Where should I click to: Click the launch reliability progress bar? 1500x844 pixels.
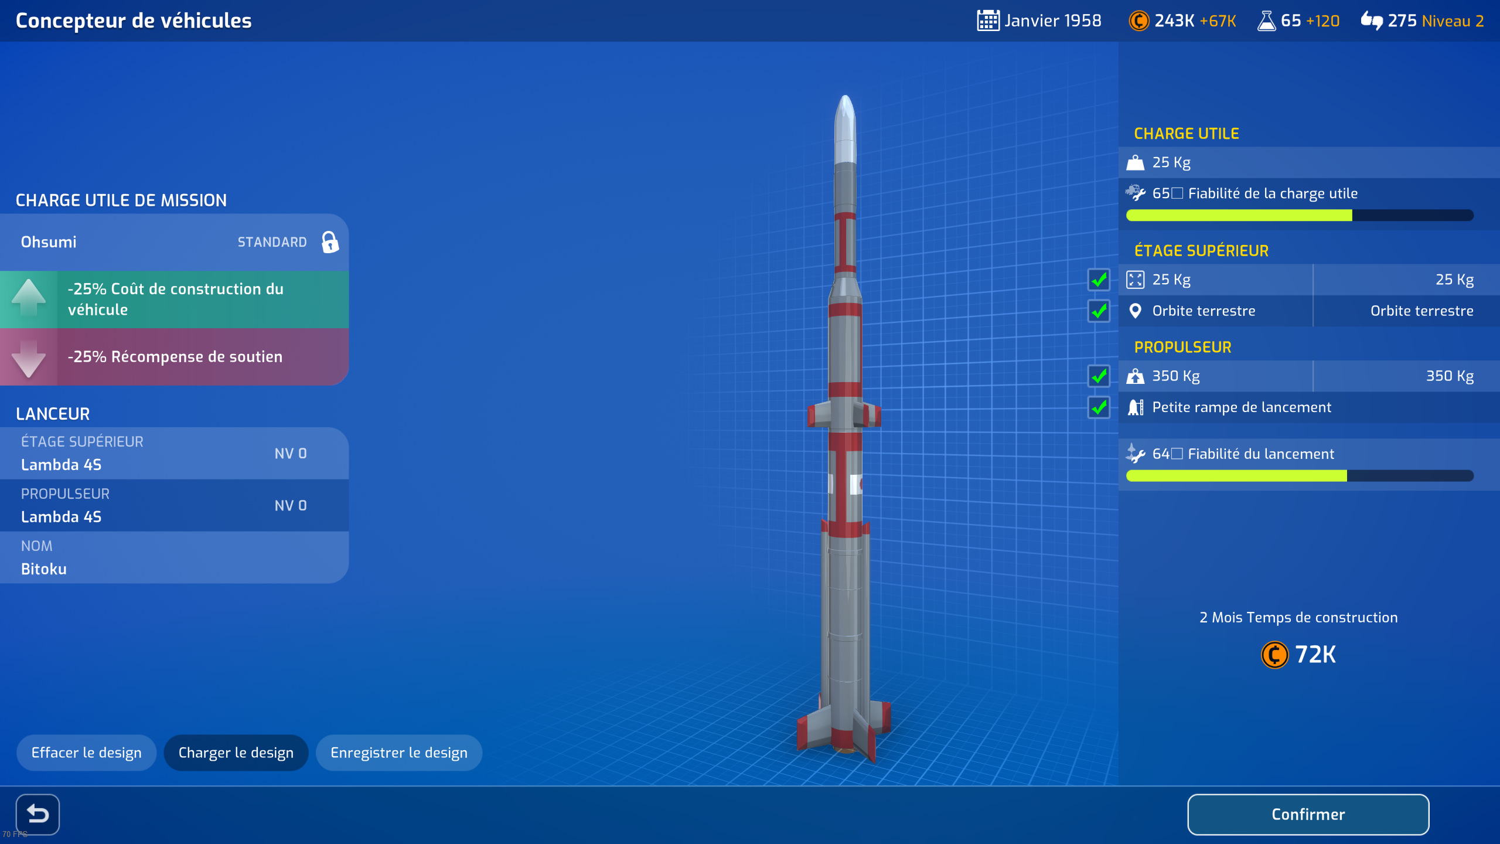(x=1300, y=475)
